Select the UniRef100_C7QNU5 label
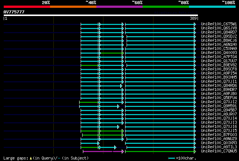Screen dimensions: 239x161 (219, 151)
